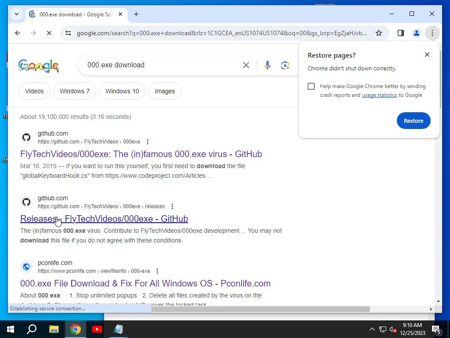Enable sending crash reports checkbox
Viewport: 450px width, 338px height.
click(311, 86)
